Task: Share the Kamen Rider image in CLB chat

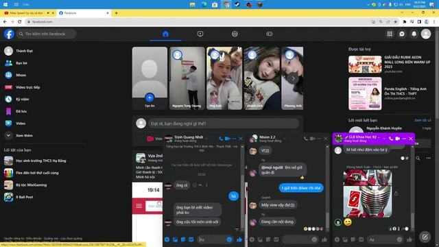Action: (396, 193)
